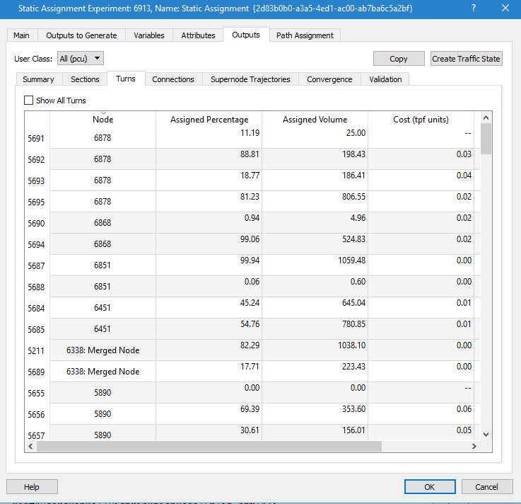Click assigned percentage cell 99.06

[x=209, y=244]
